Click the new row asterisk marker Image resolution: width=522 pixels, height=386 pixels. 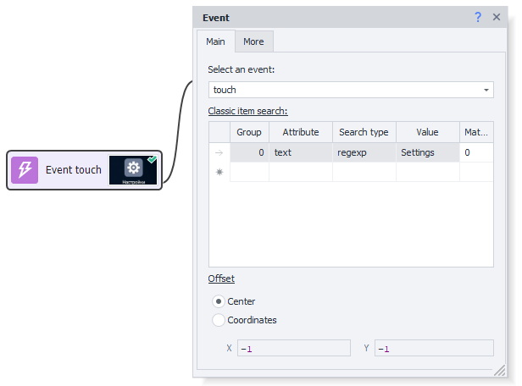pos(219,172)
